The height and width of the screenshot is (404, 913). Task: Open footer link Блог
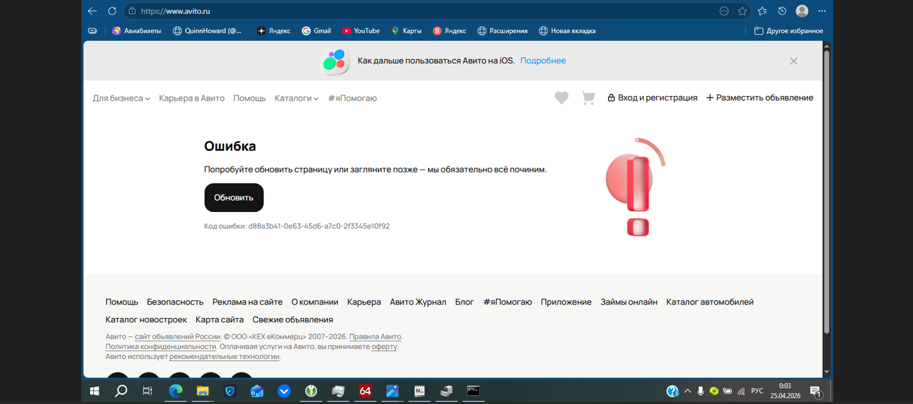tap(464, 302)
